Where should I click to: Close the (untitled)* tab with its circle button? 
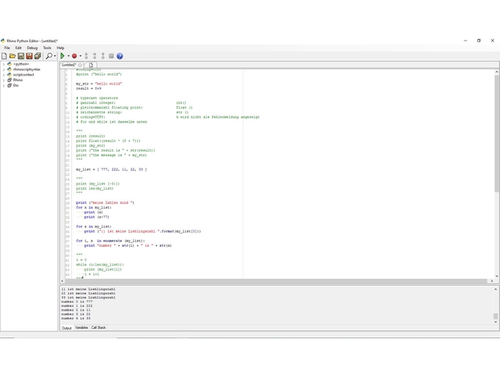80,65
